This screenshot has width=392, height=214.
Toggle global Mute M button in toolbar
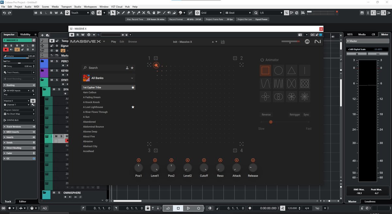point(36,13)
